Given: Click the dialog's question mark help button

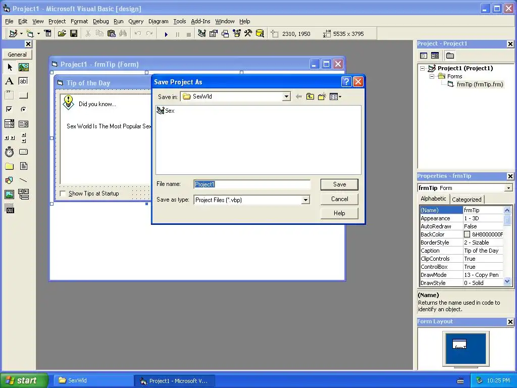Looking at the screenshot, I should (x=346, y=82).
